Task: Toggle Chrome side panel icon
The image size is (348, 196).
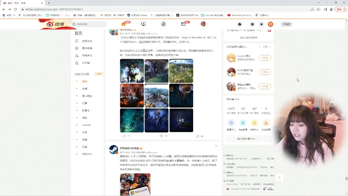Action: pyautogui.click(x=325, y=9)
